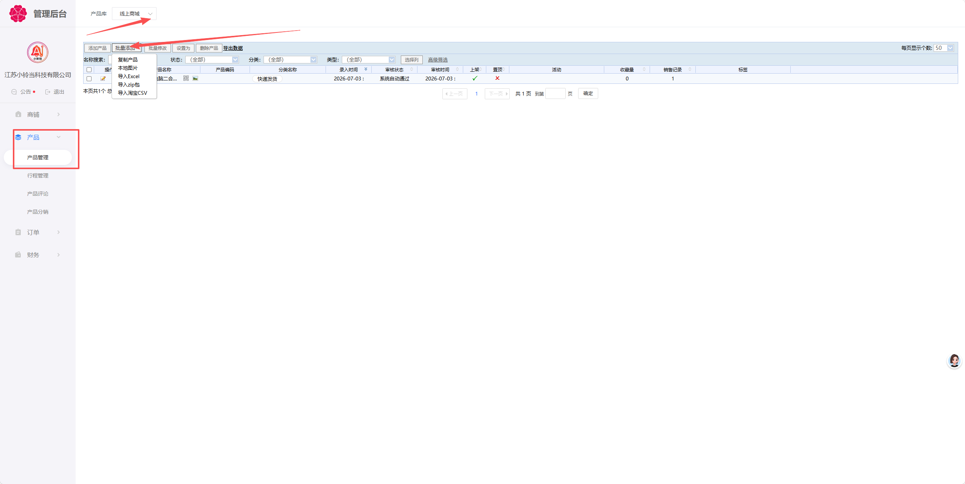Toggle the red cross 置顶 status
965x484 pixels.
tap(497, 78)
